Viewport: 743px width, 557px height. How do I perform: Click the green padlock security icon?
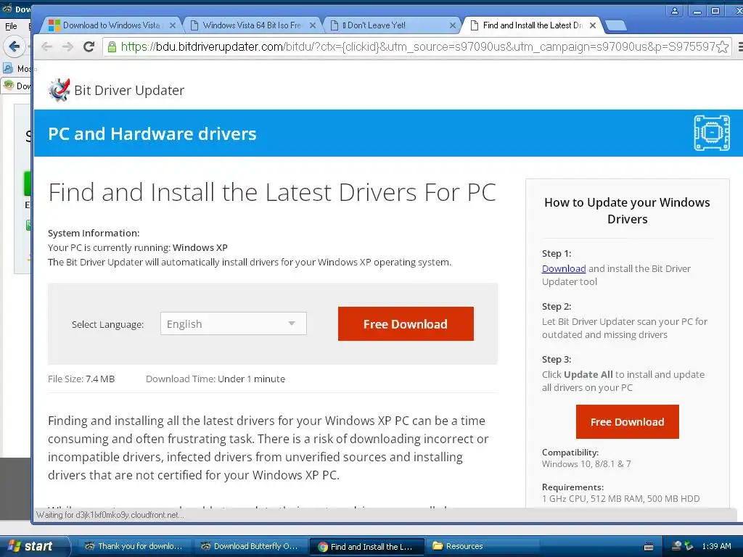112,46
